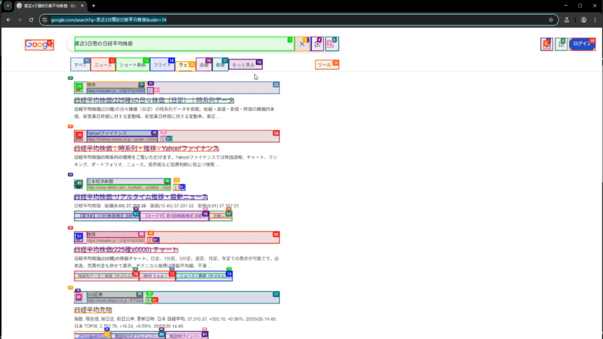The image size is (603, 339).
Task: Click the ログイン button
Action: point(582,44)
